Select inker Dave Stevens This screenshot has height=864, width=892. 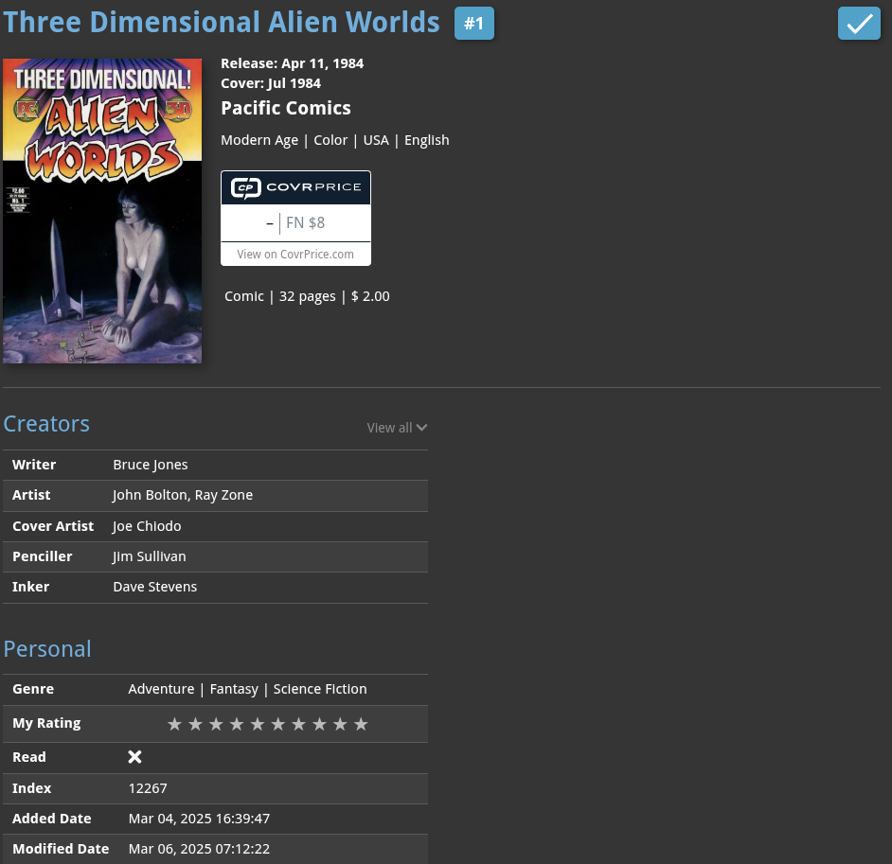154,587
